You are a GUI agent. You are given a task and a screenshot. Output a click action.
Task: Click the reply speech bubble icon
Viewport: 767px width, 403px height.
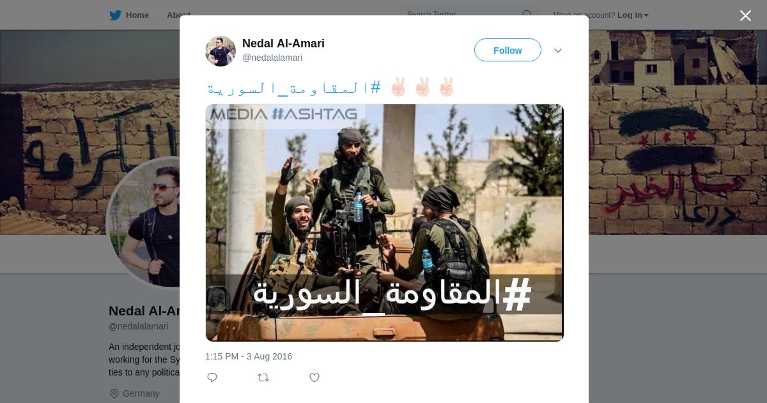tap(212, 377)
